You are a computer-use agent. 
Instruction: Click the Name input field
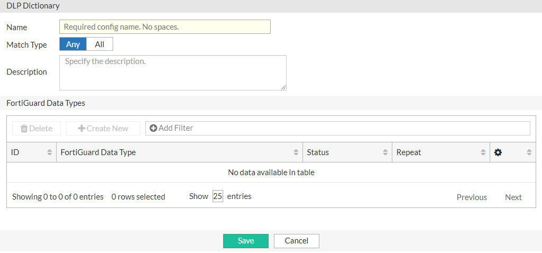[x=165, y=27]
